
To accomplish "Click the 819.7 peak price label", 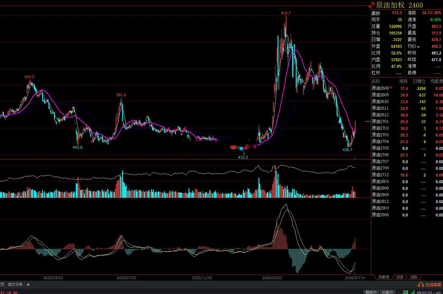I will 286,13.
